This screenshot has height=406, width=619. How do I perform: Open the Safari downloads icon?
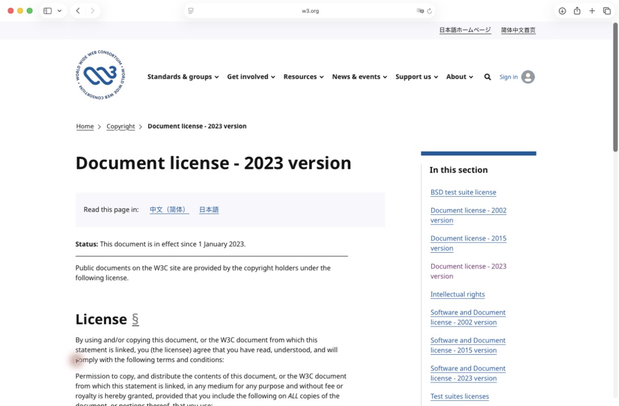tap(562, 11)
